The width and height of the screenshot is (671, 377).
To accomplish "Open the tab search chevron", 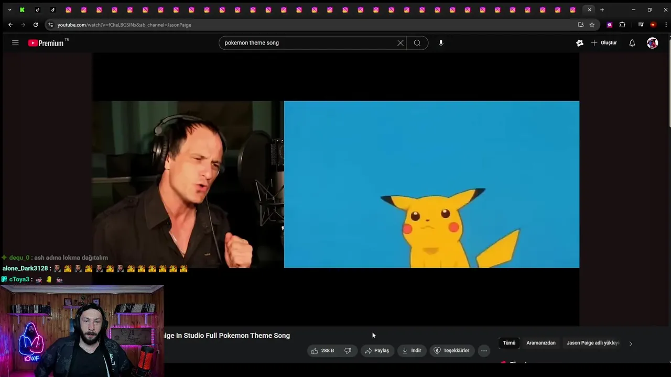I will [9, 10].
